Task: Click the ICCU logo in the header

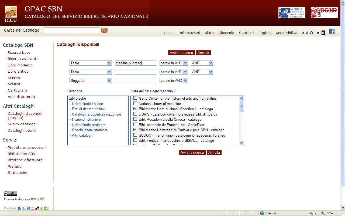Action: tap(11, 14)
